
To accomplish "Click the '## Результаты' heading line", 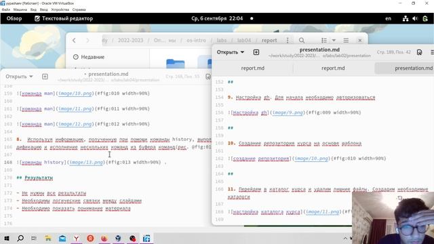I will [35, 178].
